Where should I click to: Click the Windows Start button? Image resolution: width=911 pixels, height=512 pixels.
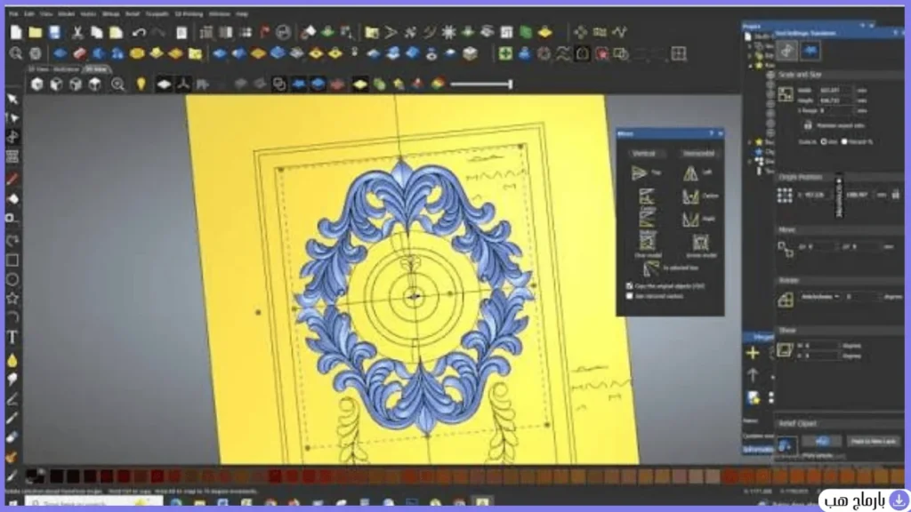(x=12, y=503)
